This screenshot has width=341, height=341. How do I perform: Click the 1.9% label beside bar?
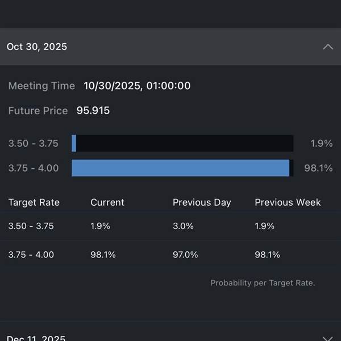(321, 143)
